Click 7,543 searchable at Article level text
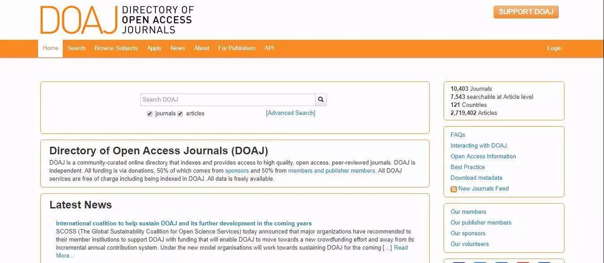604x263 pixels. pos(492,97)
